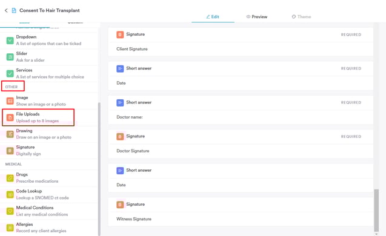386x236 pixels.
Task: Click the 'Doctor Signature' label text
Action: (x=133, y=151)
